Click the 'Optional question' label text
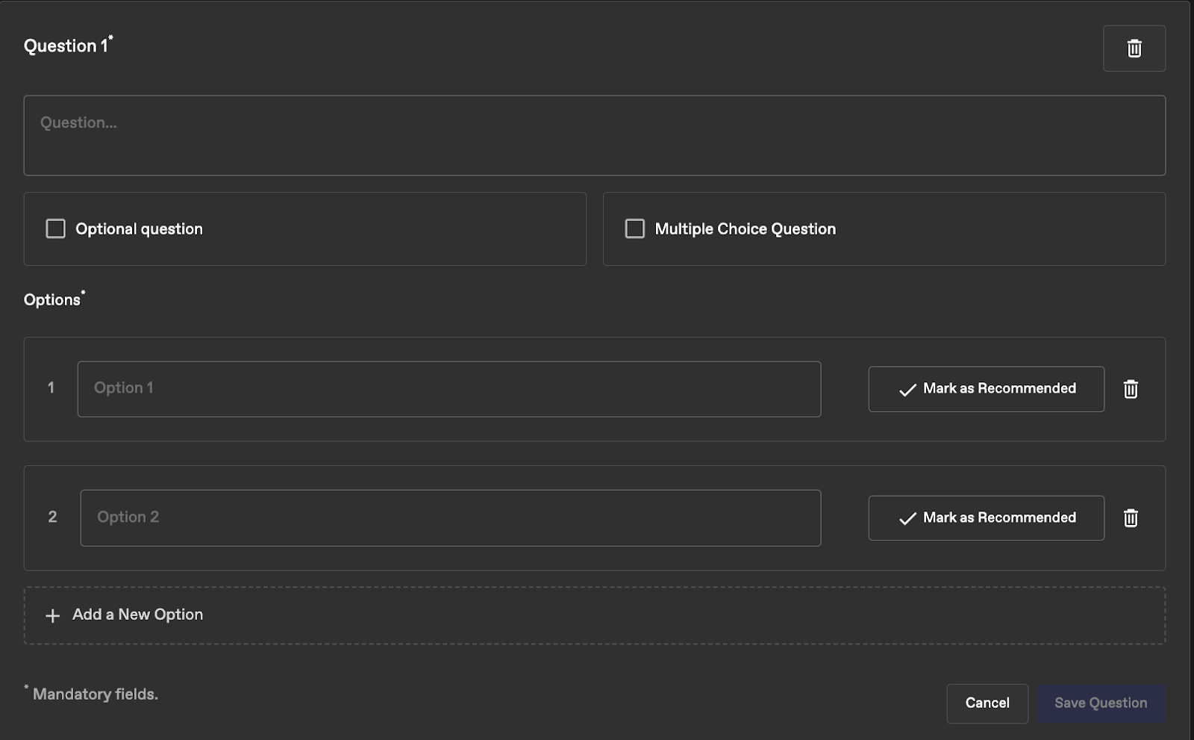This screenshot has height=740, width=1194. [139, 229]
